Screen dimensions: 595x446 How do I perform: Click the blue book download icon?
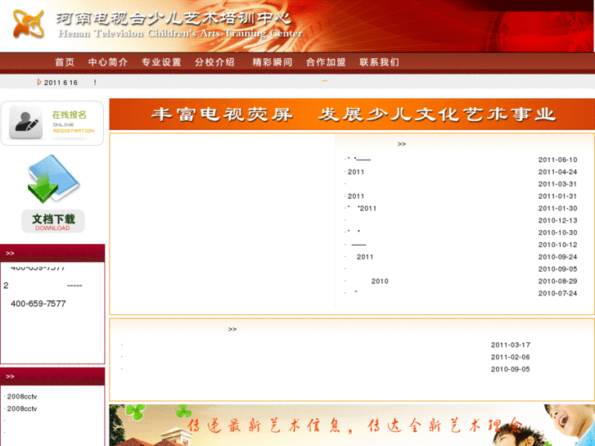(x=53, y=178)
